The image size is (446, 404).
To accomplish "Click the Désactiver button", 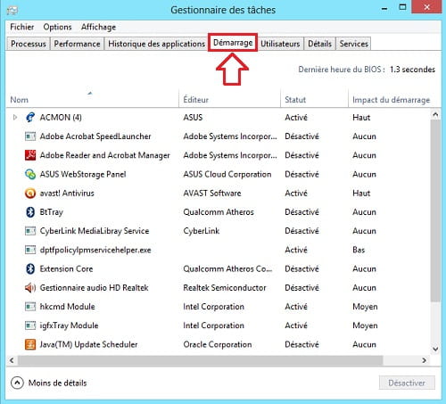I will coord(407,383).
